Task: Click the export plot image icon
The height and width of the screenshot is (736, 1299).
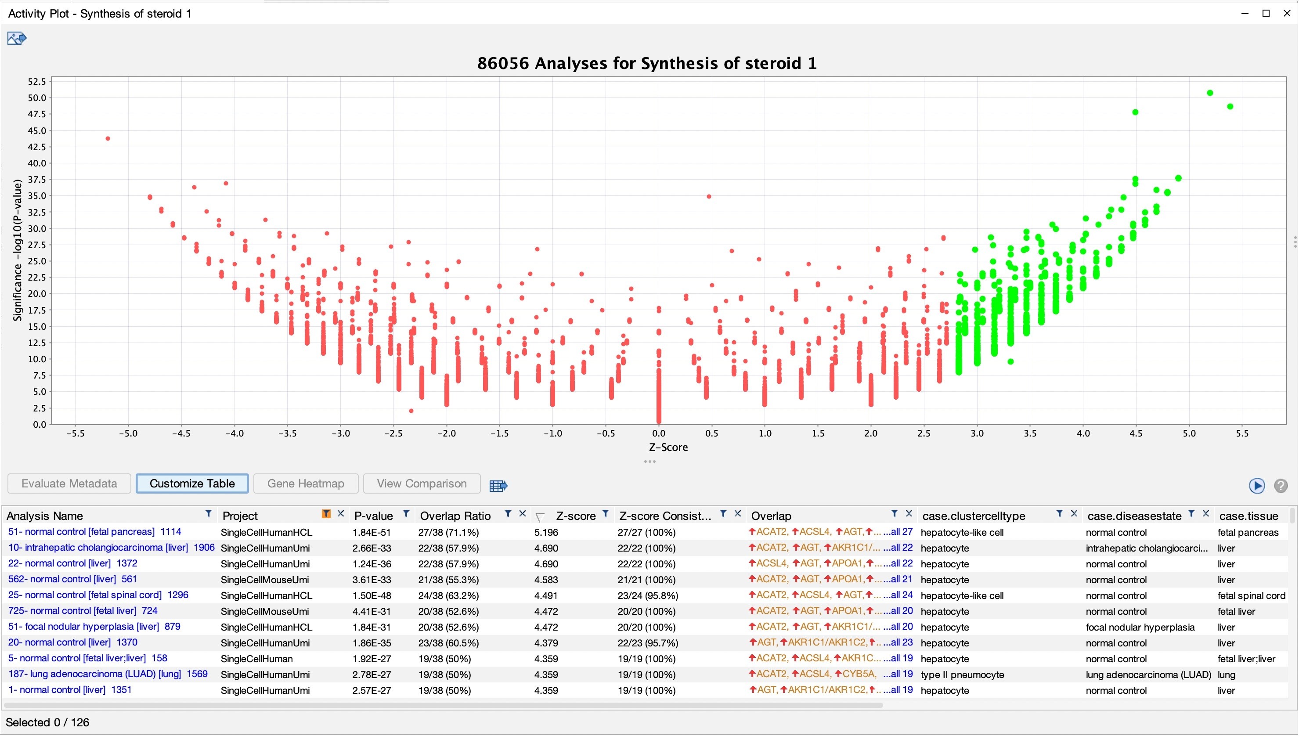Action: click(x=17, y=38)
